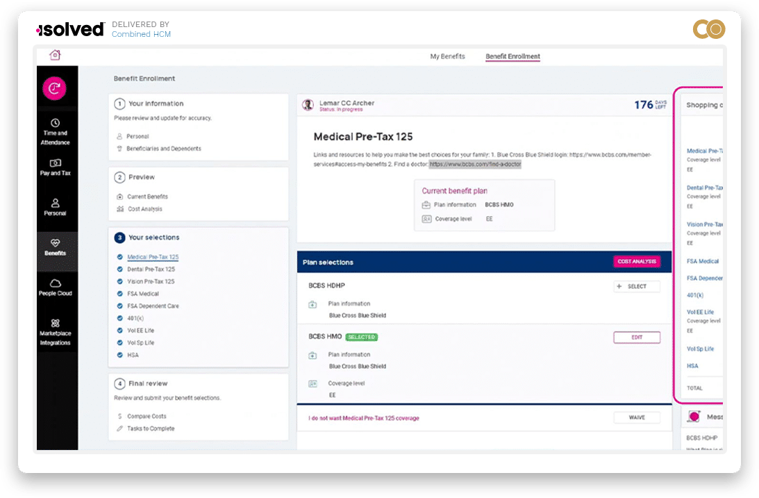The width and height of the screenshot is (759, 498).
Task: Open Vol EE Life in Your selections
Action: [140, 331]
